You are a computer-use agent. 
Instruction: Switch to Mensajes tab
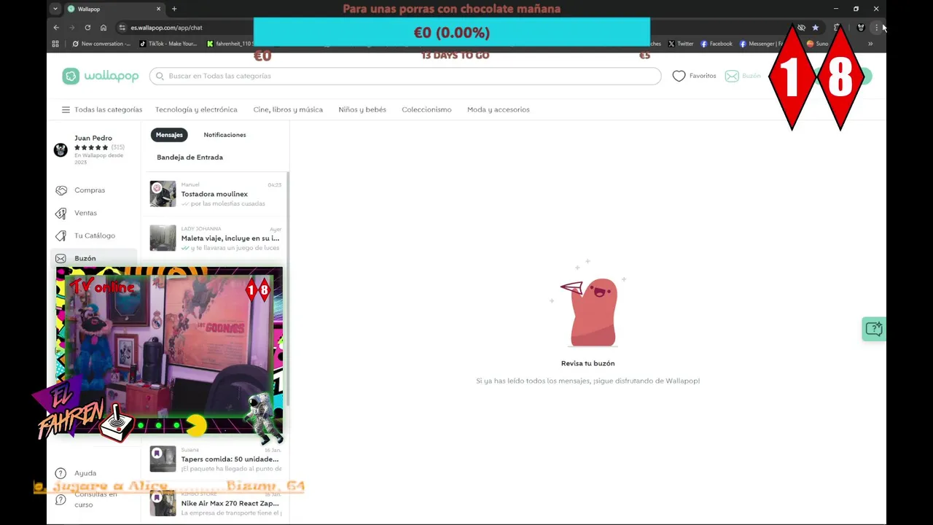click(x=169, y=135)
